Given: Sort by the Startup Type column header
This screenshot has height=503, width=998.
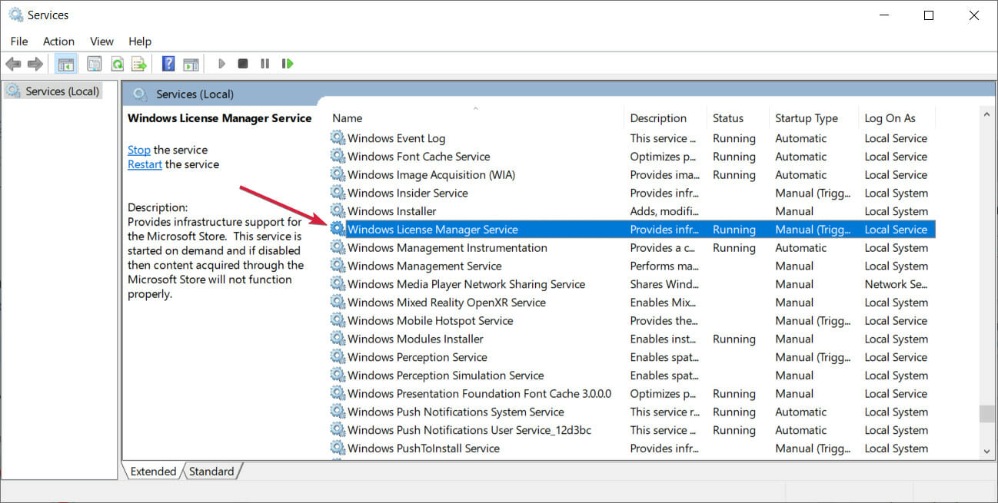Looking at the screenshot, I should click(x=807, y=118).
